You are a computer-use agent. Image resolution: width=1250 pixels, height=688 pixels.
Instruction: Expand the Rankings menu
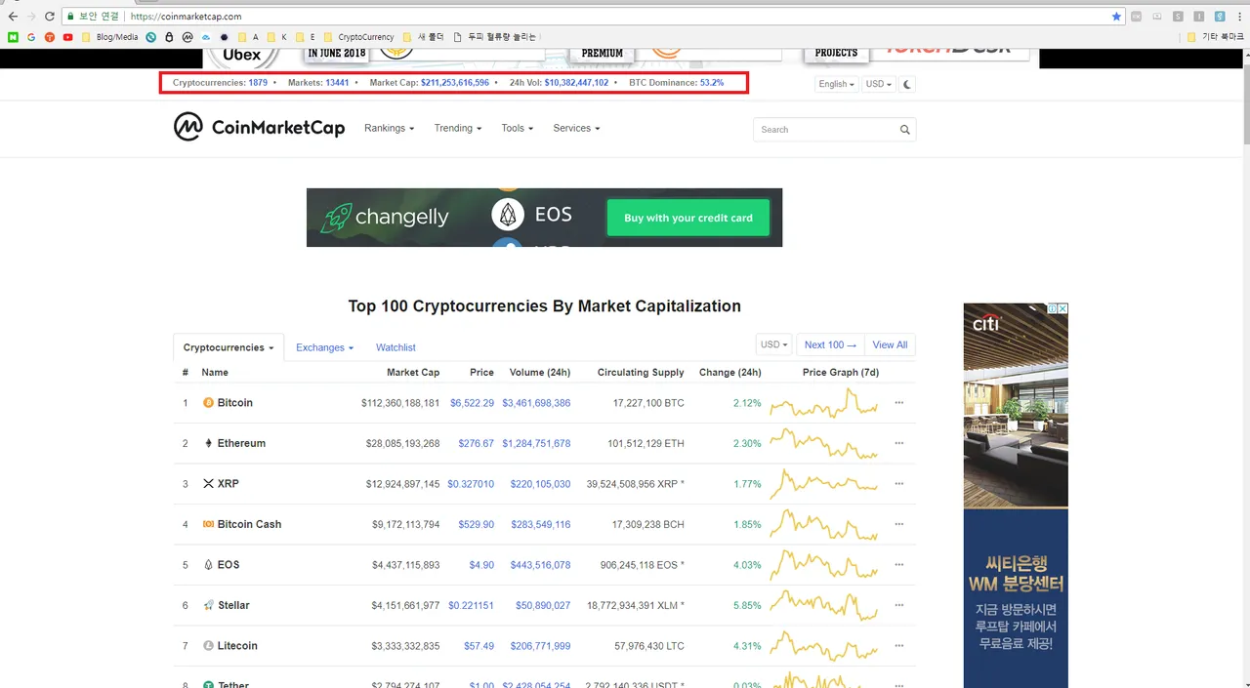(389, 128)
